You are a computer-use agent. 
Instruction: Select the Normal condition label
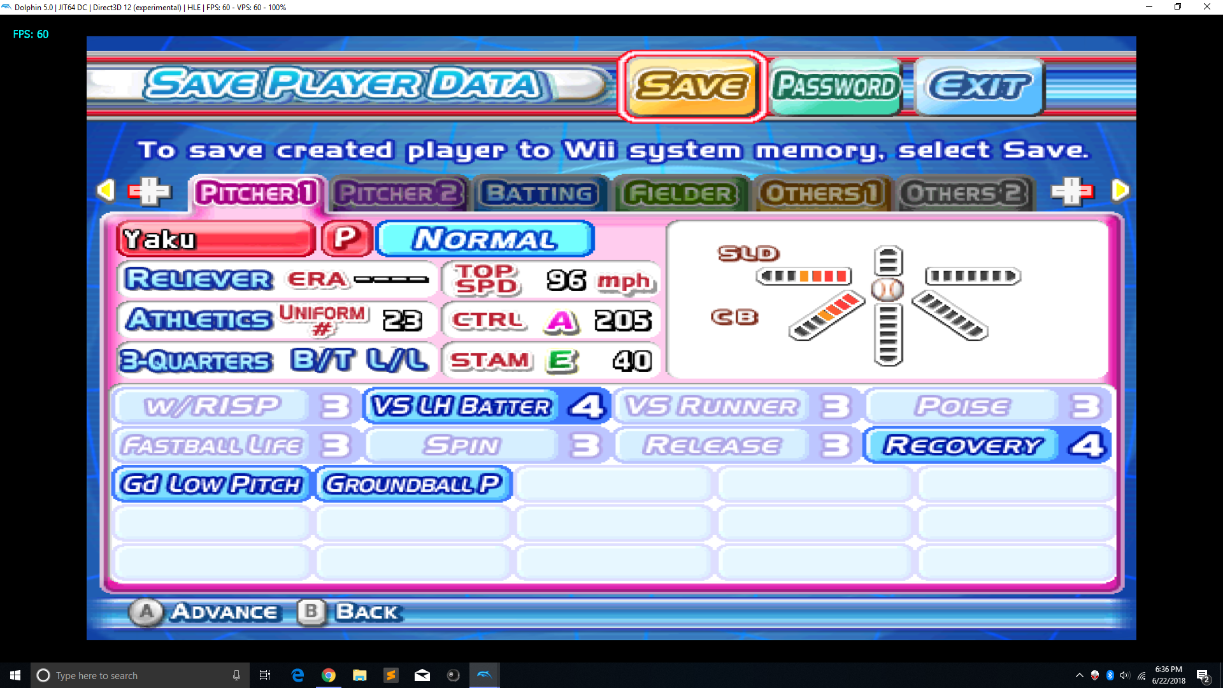(485, 239)
